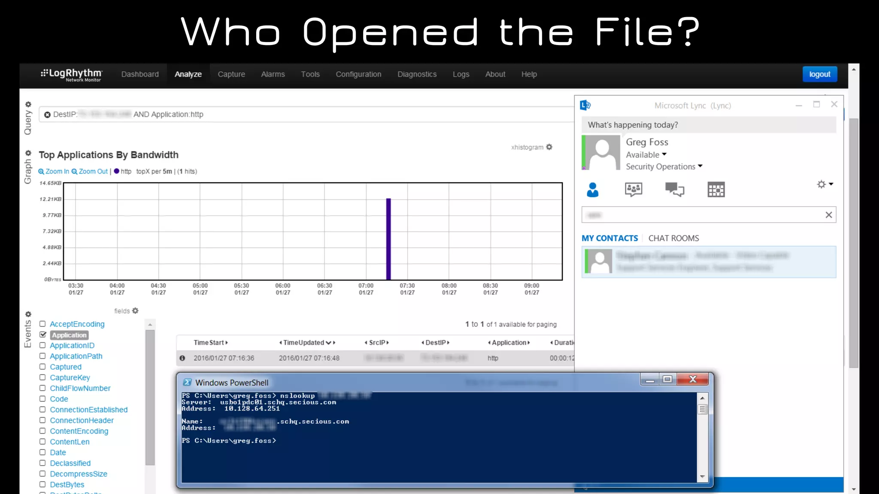Click the http event table row
879x494 pixels.
(375, 358)
